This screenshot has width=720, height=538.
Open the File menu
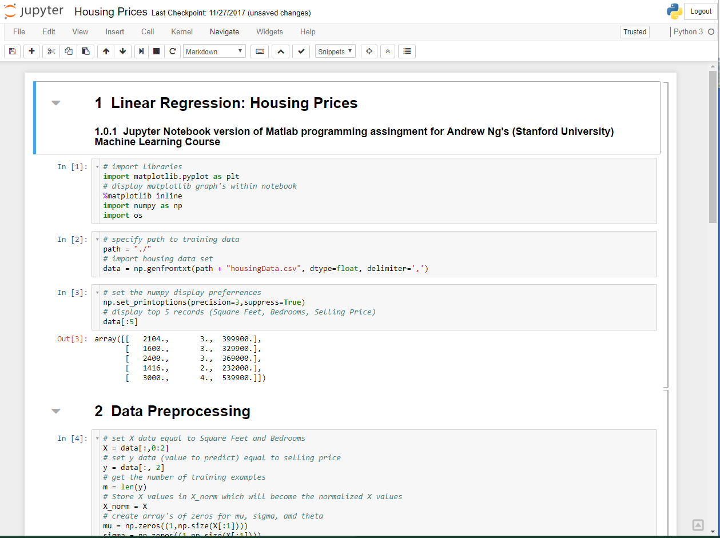pos(19,32)
